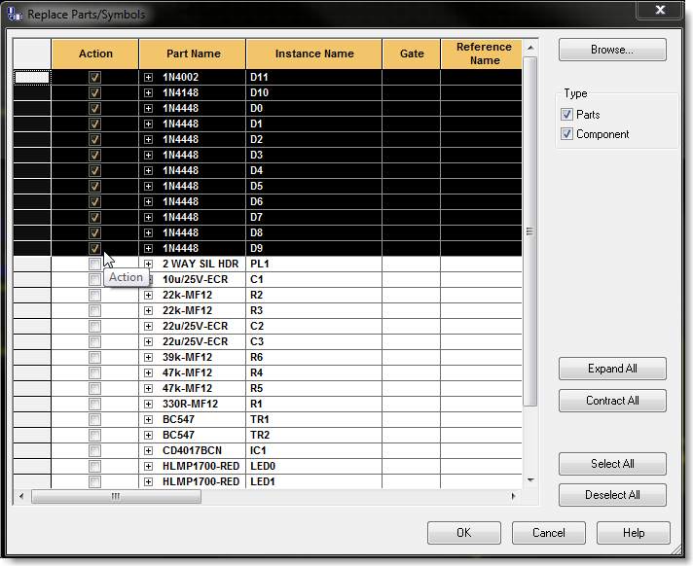Click the horizontal scroll left arrow
The width and height of the screenshot is (693, 566).
(x=21, y=496)
